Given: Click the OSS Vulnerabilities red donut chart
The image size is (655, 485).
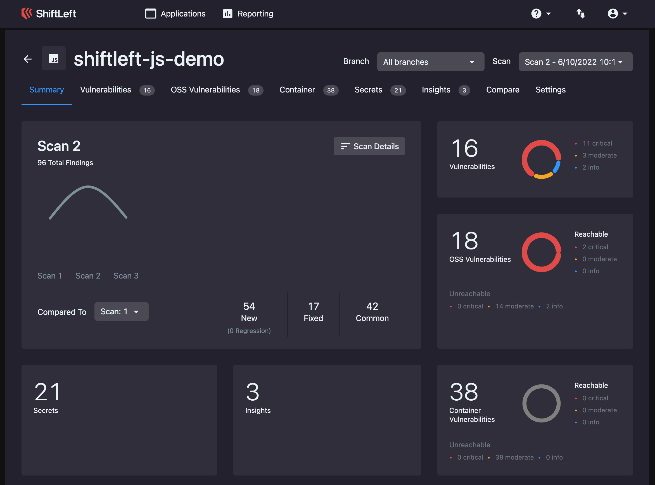Looking at the screenshot, I should (x=541, y=252).
